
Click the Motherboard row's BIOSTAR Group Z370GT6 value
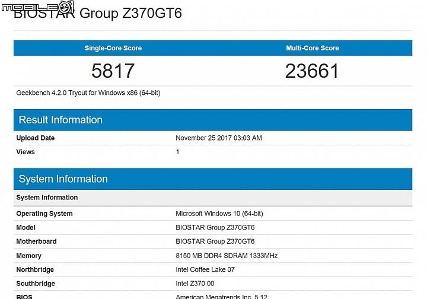[215, 241]
